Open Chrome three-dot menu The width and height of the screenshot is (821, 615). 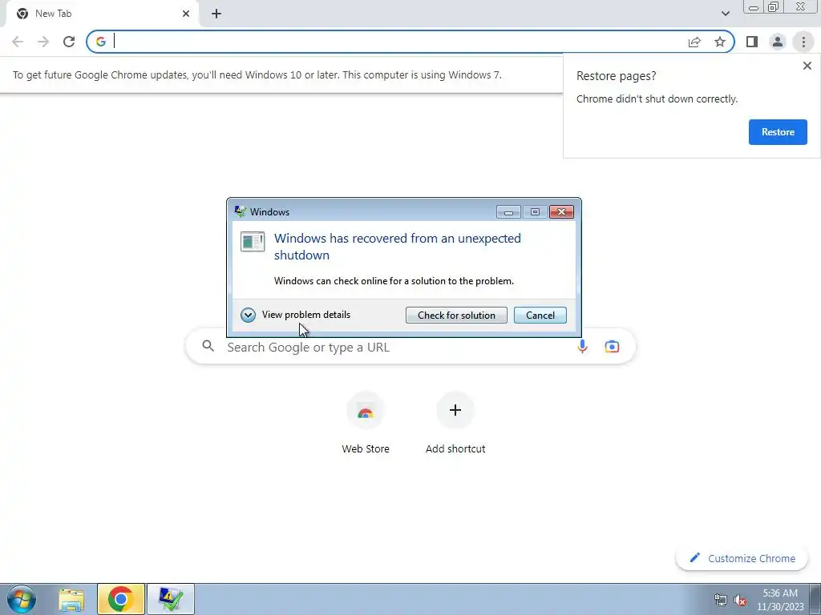pyautogui.click(x=803, y=42)
